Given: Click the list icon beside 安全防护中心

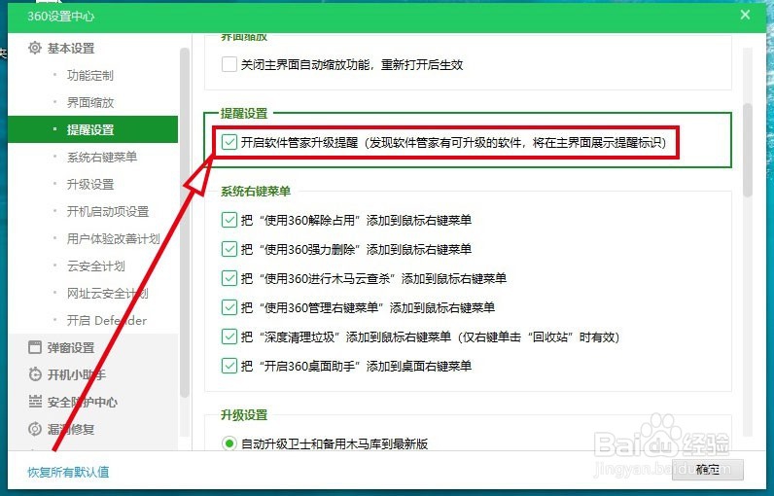Looking at the screenshot, I should 35,402.
